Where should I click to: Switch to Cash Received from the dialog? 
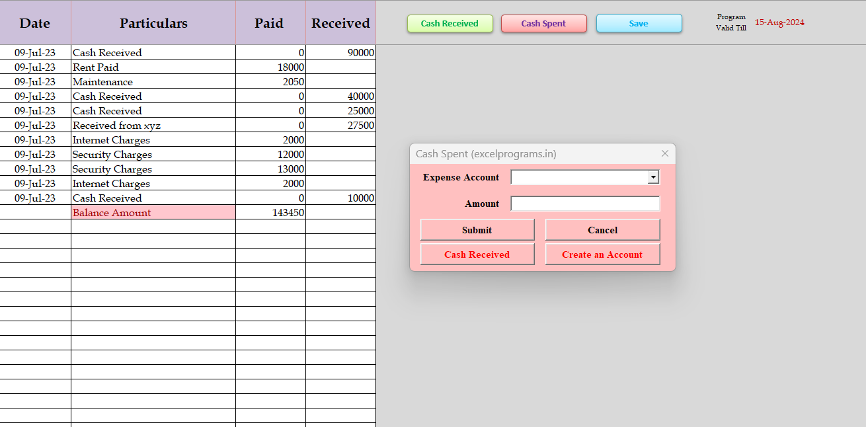click(477, 254)
